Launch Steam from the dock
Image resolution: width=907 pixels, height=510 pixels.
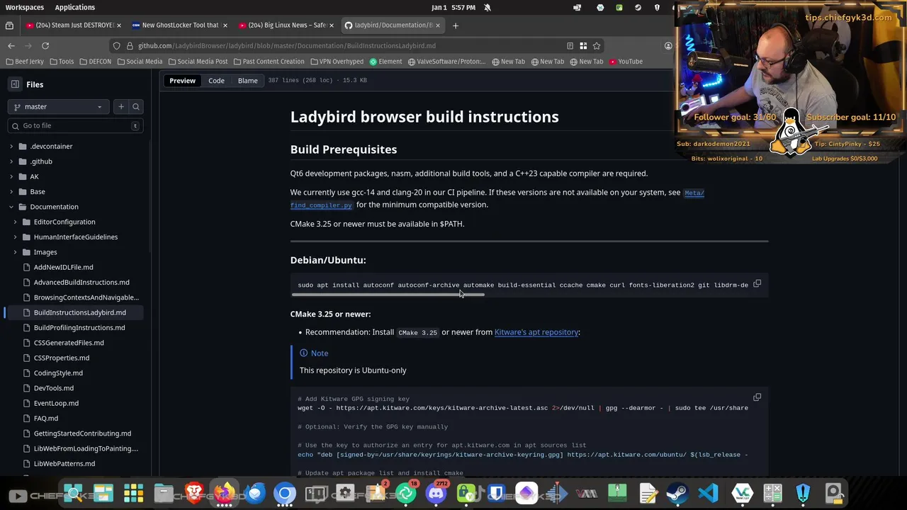(x=677, y=493)
